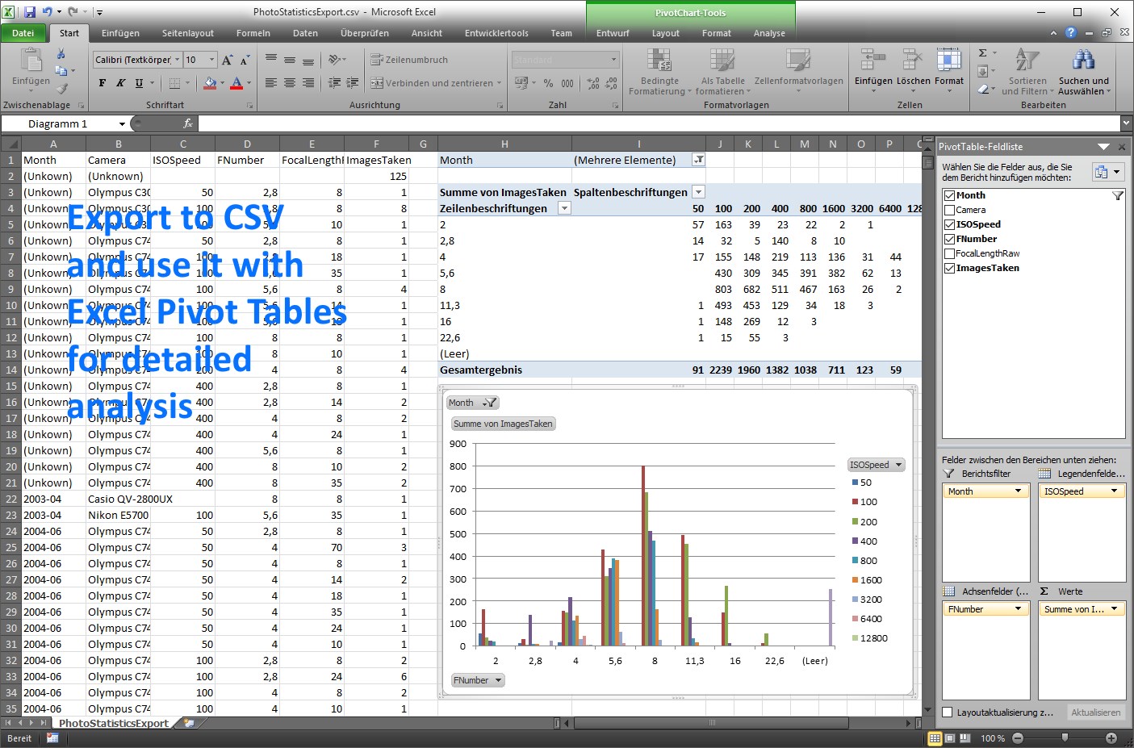Screen dimensions: 1134x748
Task: Align cell text to the right
Action: click(x=308, y=83)
